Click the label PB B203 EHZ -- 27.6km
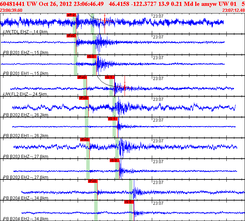Viewport: 245px width, 221px height. (x=26, y=157)
